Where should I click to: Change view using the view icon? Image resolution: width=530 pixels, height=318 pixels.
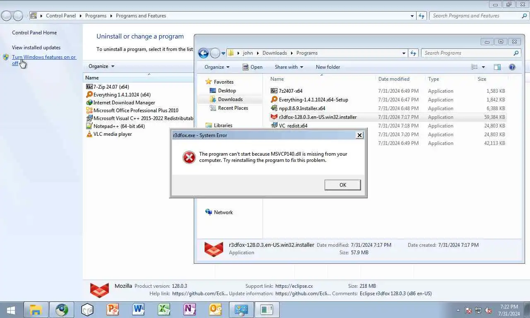pyautogui.click(x=475, y=67)
